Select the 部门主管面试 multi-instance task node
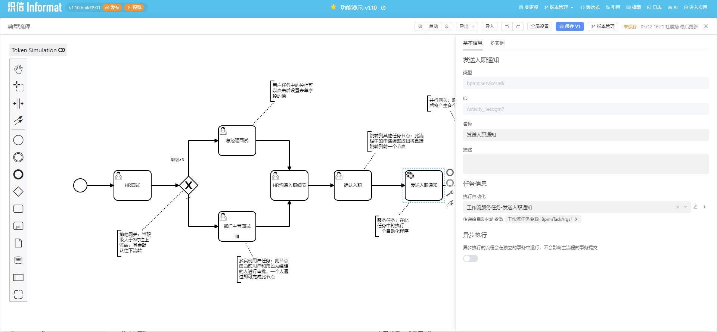 [x=237, y=226]
